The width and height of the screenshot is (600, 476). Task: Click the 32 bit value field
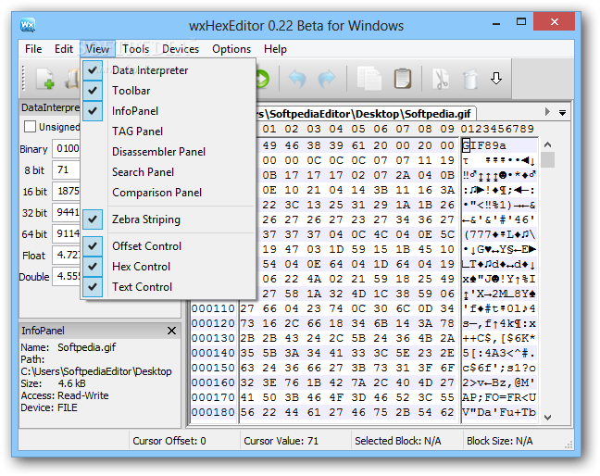point(67,212)
